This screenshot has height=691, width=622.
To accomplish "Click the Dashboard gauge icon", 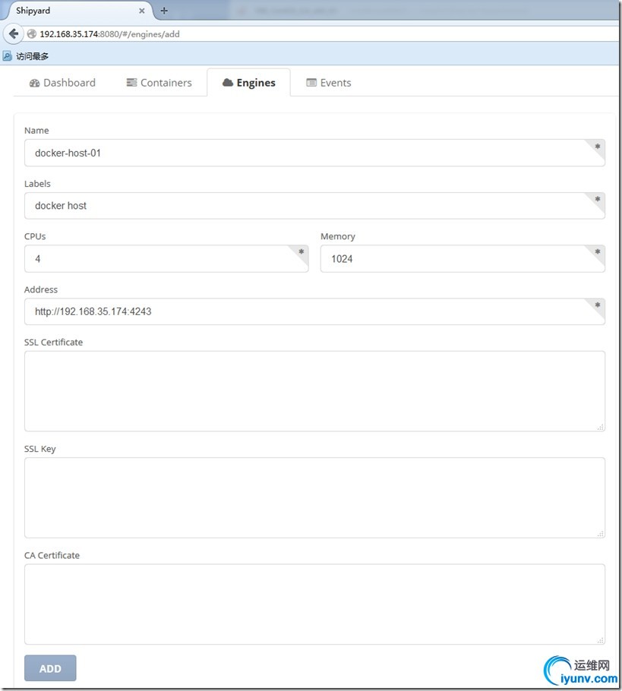I will (x=34, y=83).
